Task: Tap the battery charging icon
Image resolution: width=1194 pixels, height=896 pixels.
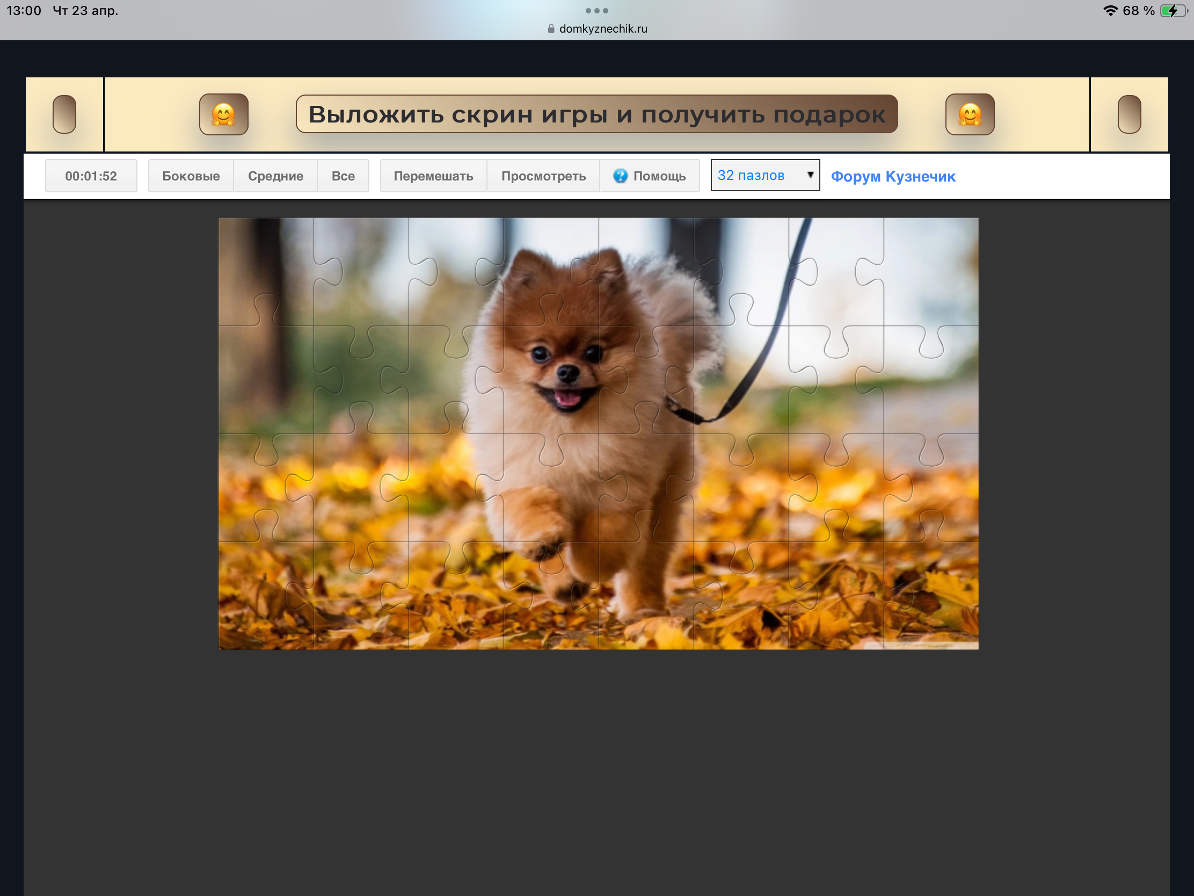Action: click(x=1173, y=11)
